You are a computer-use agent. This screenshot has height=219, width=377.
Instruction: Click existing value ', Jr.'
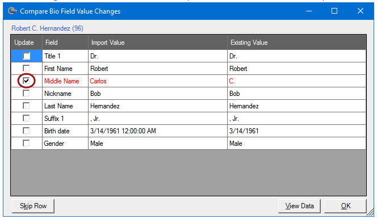[x=297, y=119]
